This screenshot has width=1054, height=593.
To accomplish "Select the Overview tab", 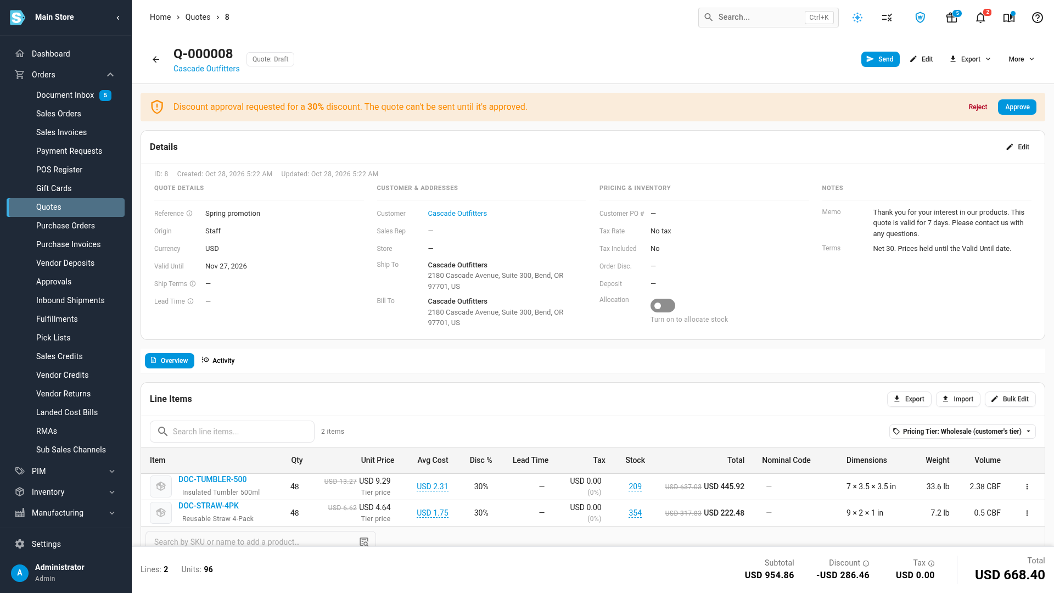I will pyautogui.click(x=170, y=361).
